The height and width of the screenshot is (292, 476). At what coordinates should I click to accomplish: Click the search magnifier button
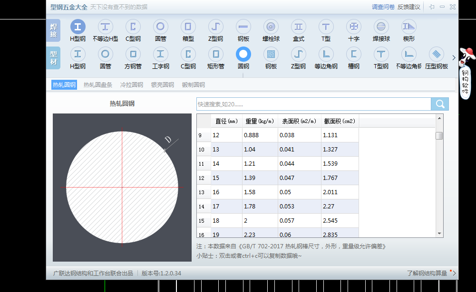(440, 104)
